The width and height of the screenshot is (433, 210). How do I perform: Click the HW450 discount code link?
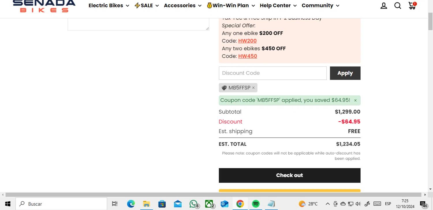pyautogui.click(x=248, y=56)
